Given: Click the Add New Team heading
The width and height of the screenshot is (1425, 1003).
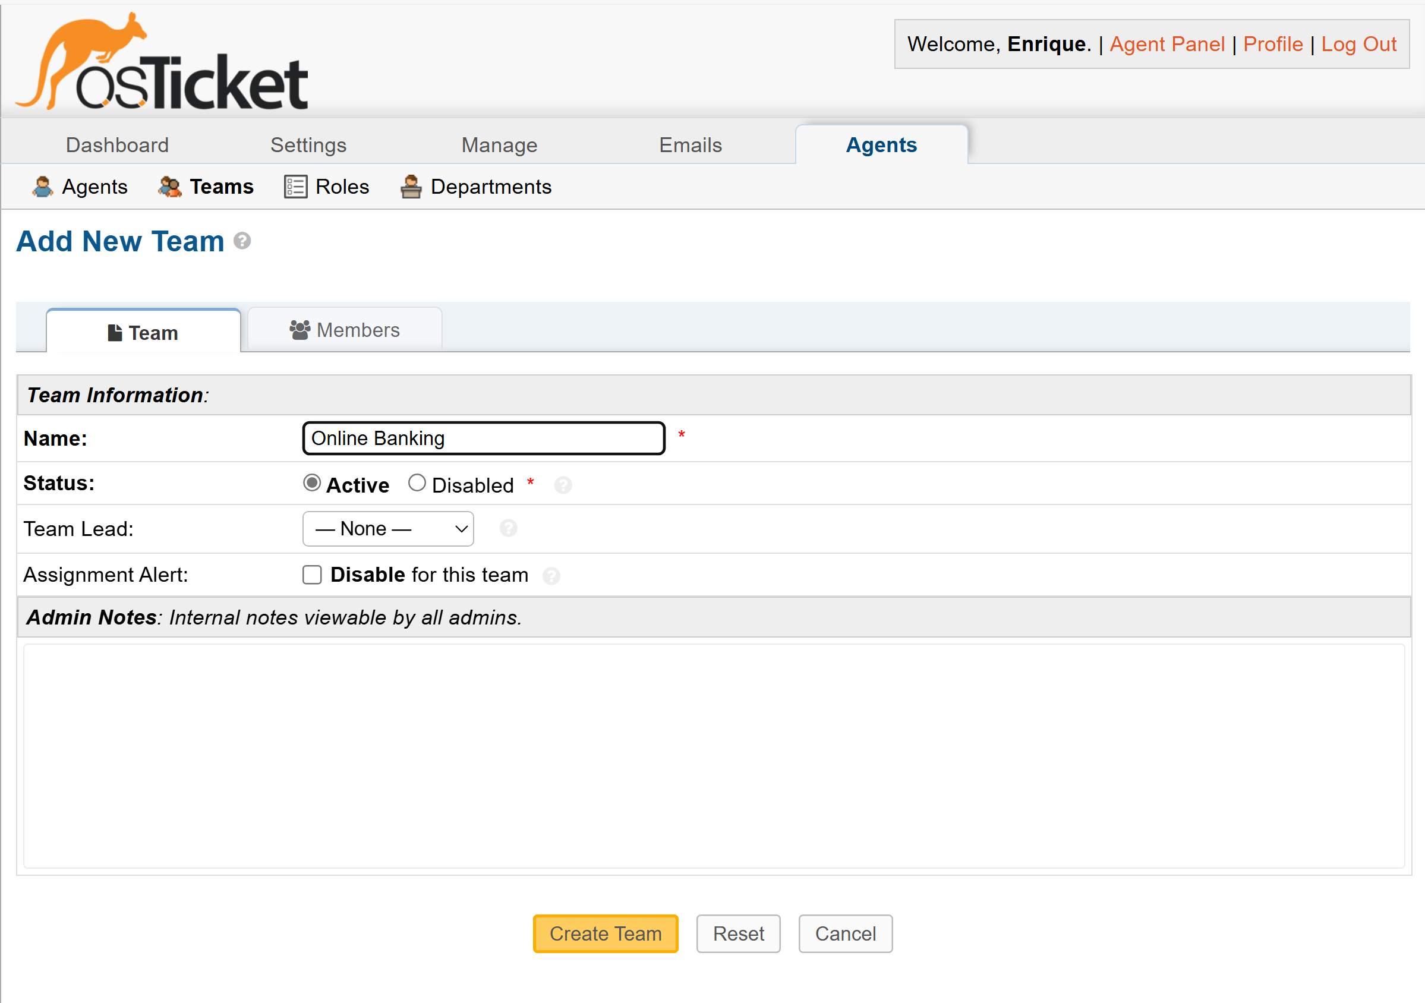Looking at the screenshot, I should 121,241.
